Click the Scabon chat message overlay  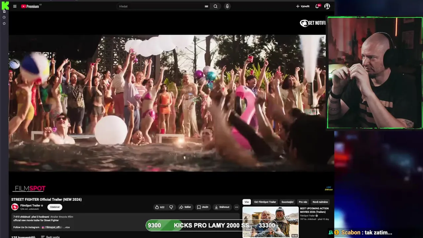(x=360, y=232)
